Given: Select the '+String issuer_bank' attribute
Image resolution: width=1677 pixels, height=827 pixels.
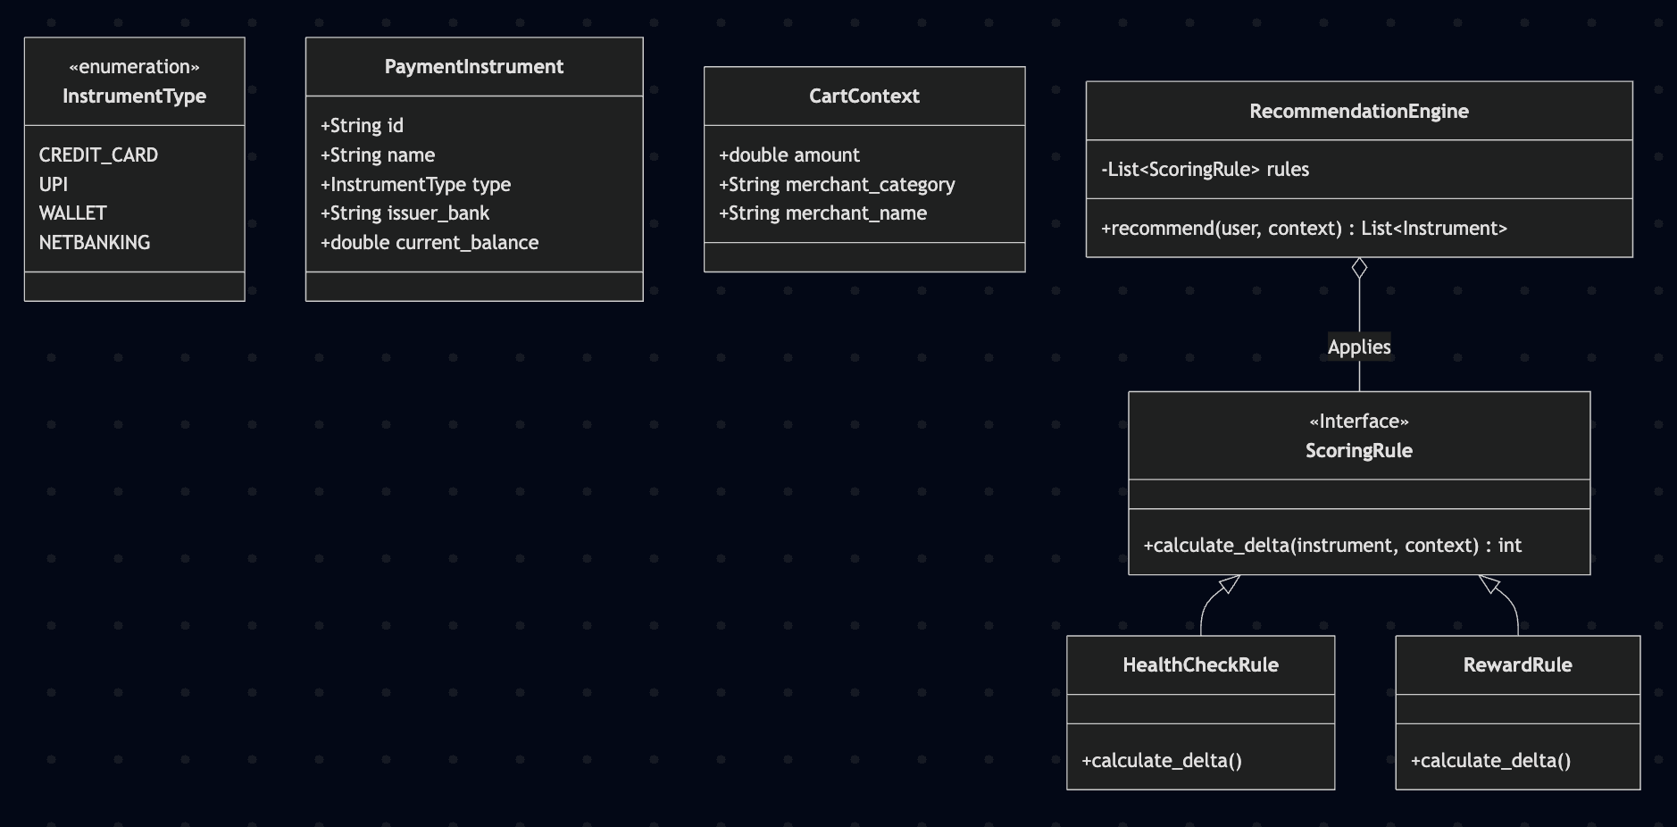Looking at the screenshot, I should pos(405,213).
